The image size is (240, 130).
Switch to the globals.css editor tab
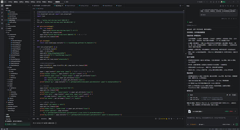click(x=96, y=6)
